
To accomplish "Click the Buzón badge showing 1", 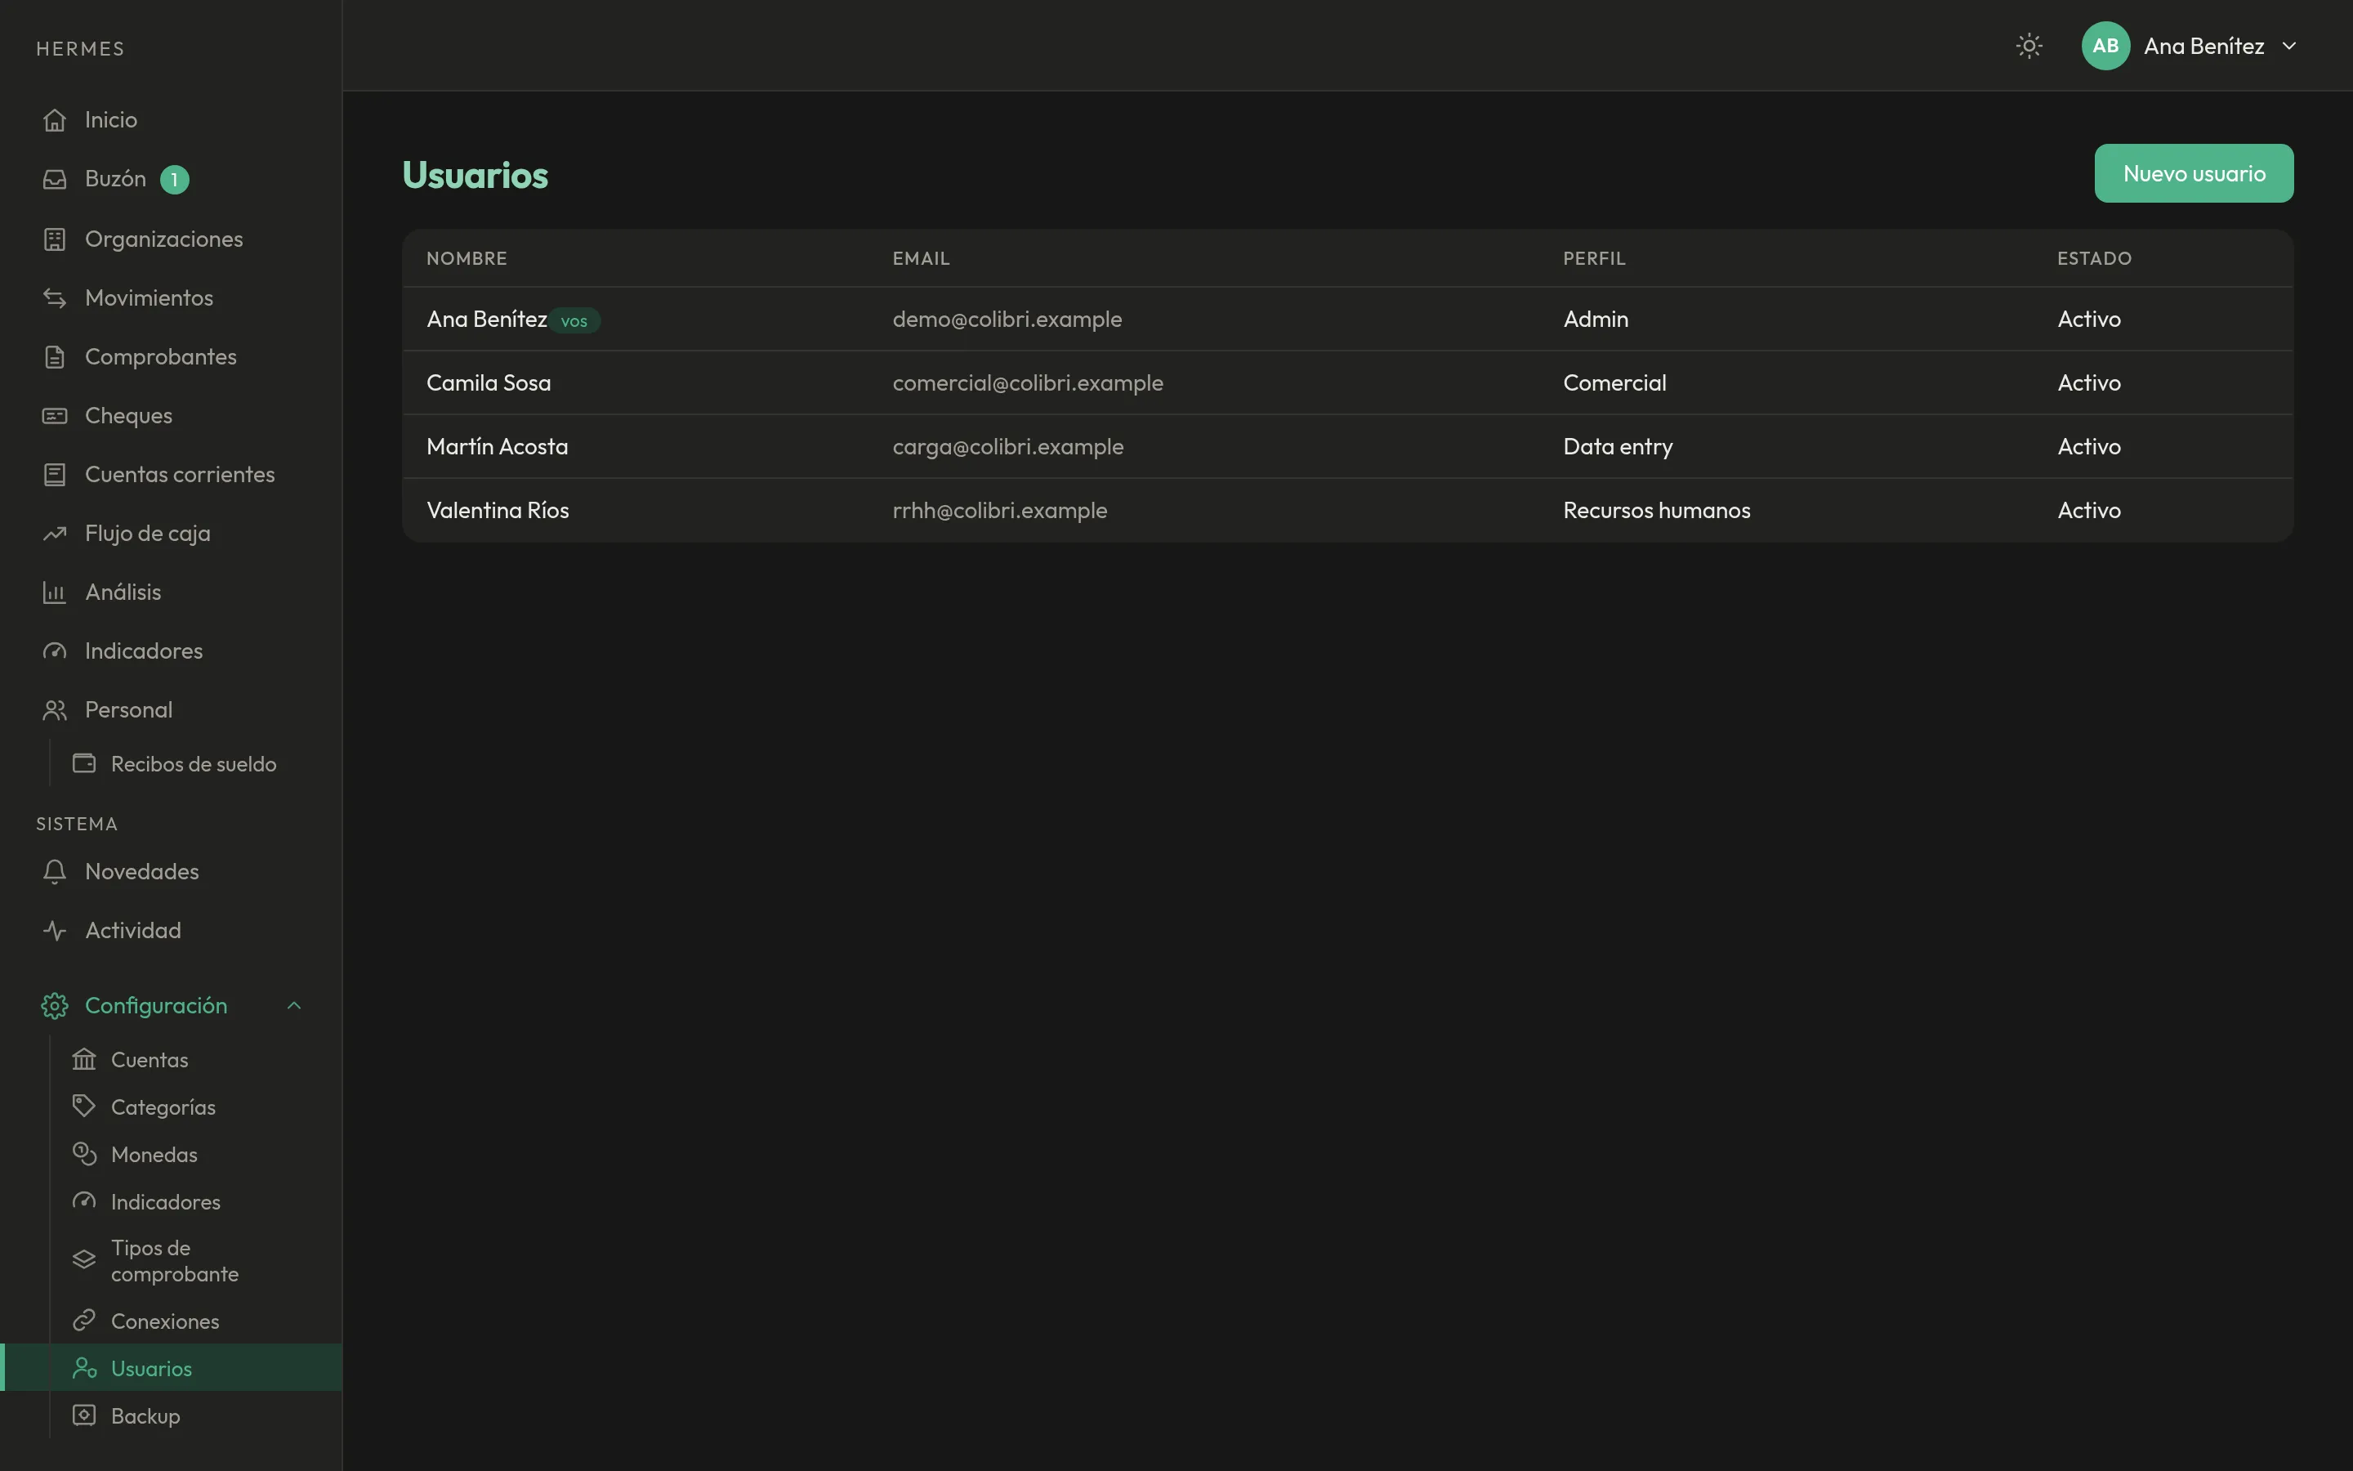I will tap(175, 180).
